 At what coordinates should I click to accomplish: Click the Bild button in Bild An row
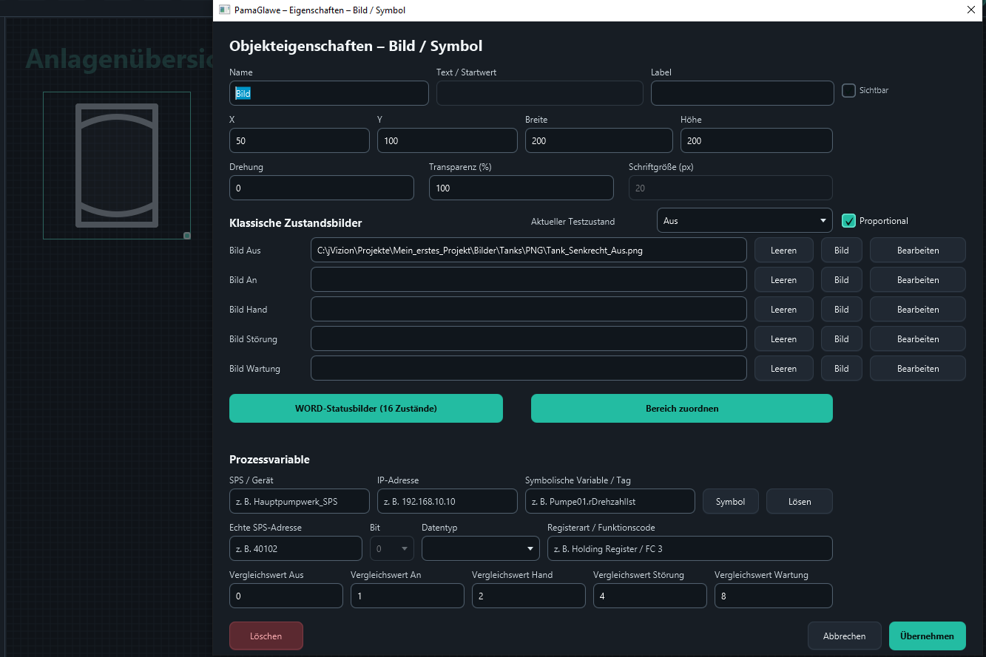click(842, 279)
